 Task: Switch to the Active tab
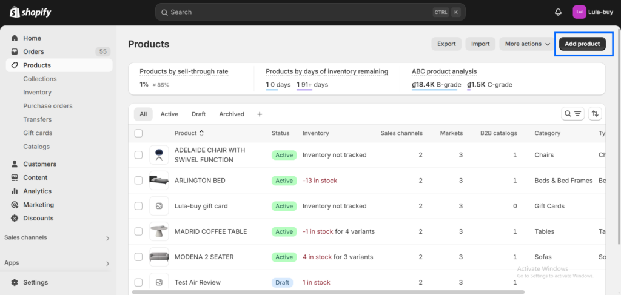pos(169,114)
